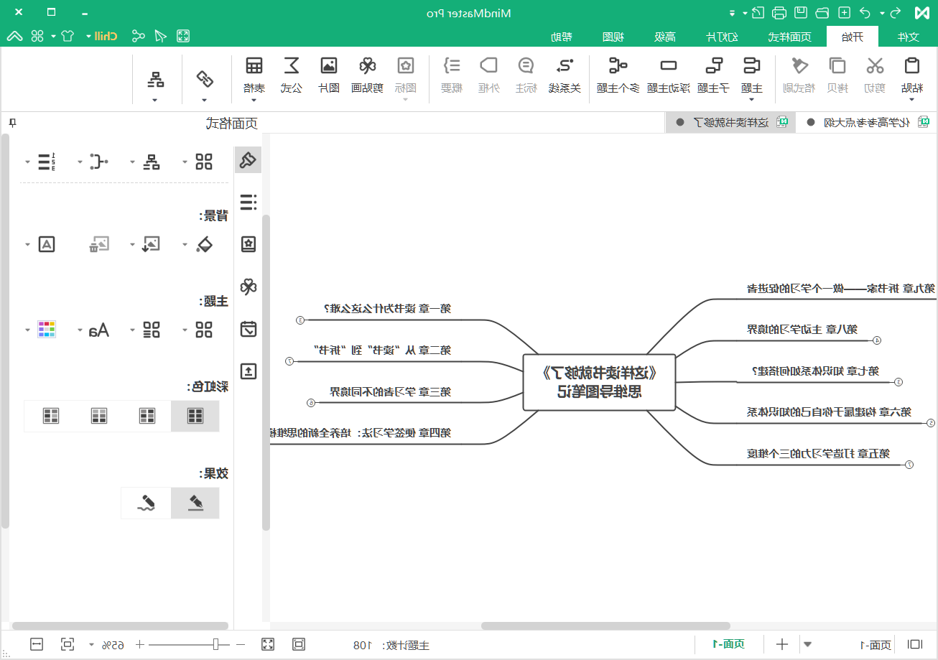This screenshot has height=660, width=938.
Task: Open the 帮助 help tab
Action: [561, 37]
